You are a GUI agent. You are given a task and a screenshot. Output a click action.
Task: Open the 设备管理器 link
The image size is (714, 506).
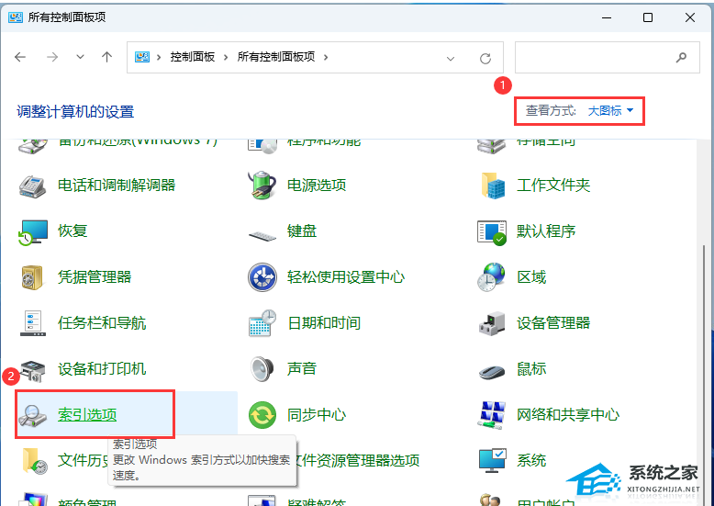pyautogui.click(x=552, y=322)
